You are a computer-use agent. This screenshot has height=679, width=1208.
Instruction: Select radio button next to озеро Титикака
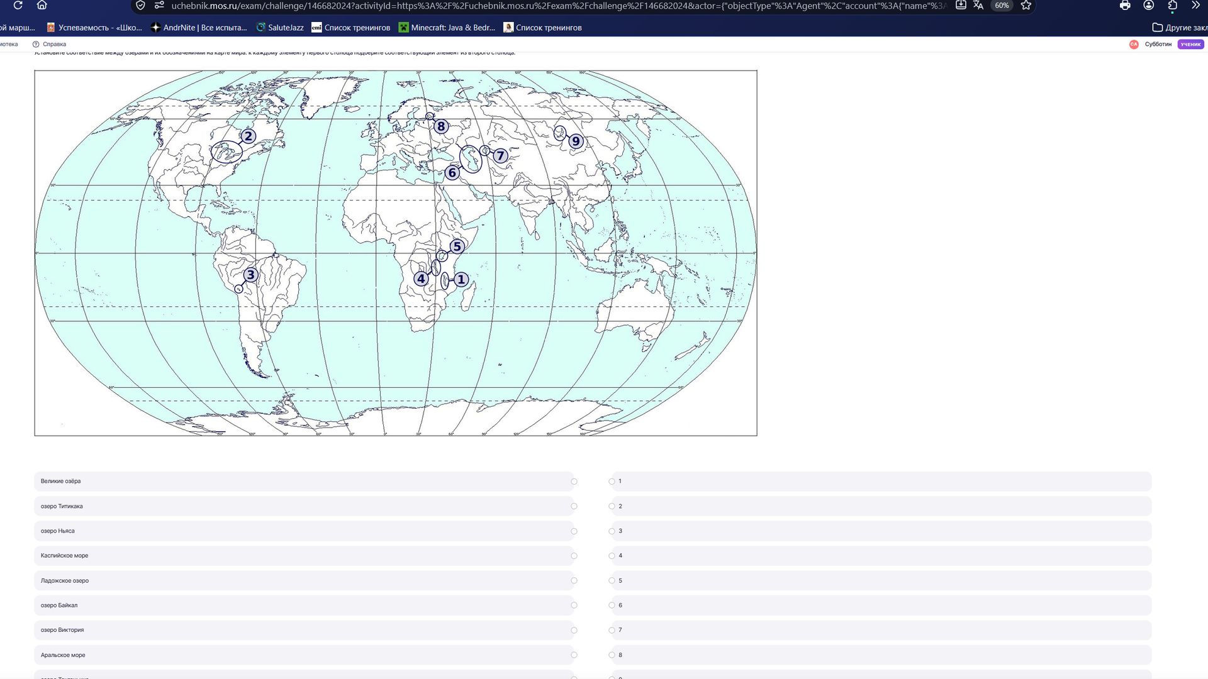coord(574,506)
